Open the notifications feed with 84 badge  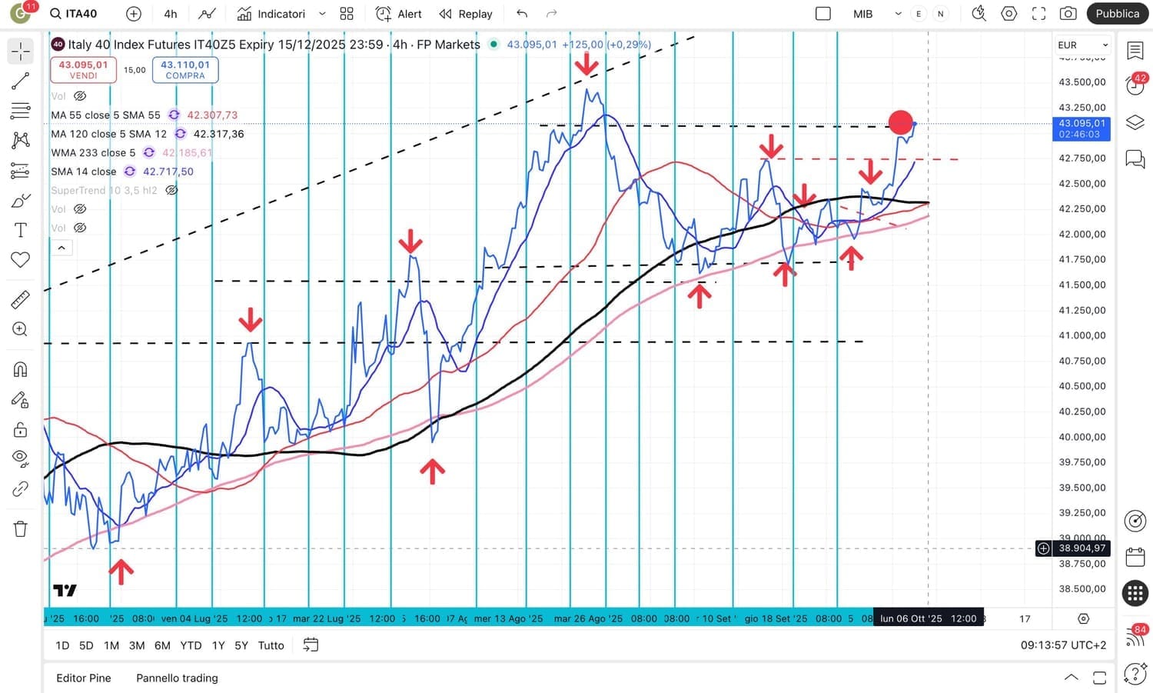pyautogui.click(x=1135, y=635)
